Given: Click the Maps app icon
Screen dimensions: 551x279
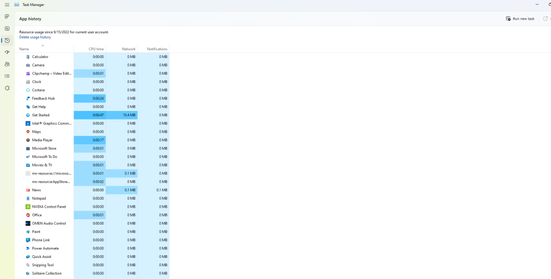Looking at the screenshot, I should click(28, 132).
